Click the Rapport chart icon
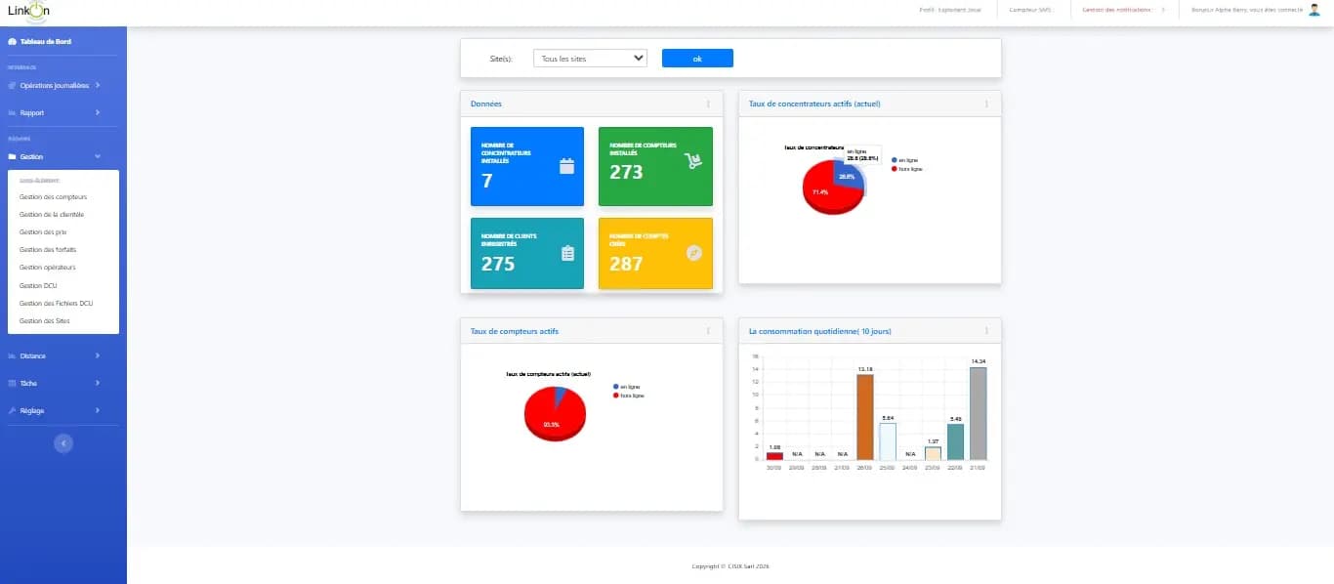1334x584 pixels. click(12, 112)
